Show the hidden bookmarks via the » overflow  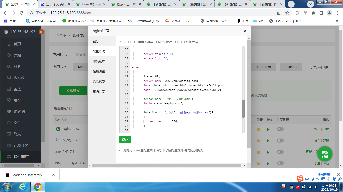tap(337, 21)
